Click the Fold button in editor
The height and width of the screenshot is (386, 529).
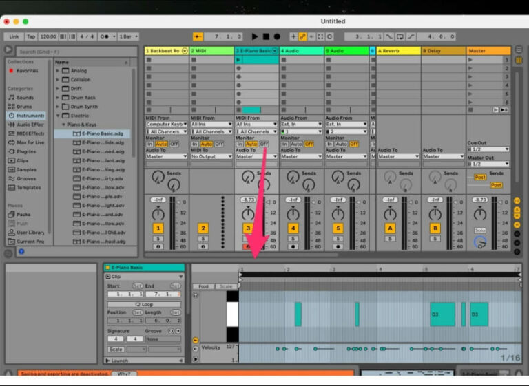(x=203, y=286)
